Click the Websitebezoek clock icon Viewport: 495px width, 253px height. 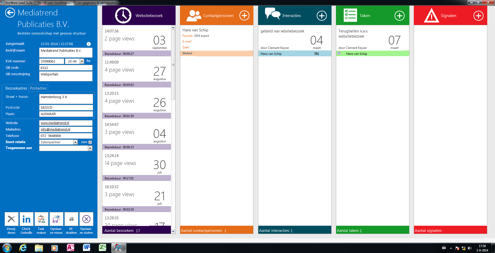(x=123, y=15)
